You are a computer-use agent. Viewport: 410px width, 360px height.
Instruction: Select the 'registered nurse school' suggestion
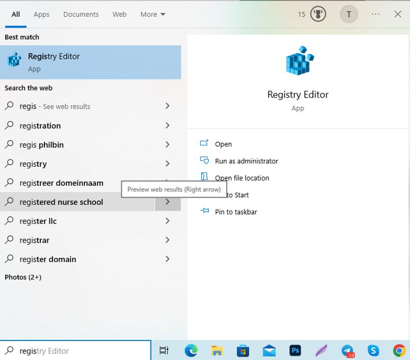(x=77, y=202)
